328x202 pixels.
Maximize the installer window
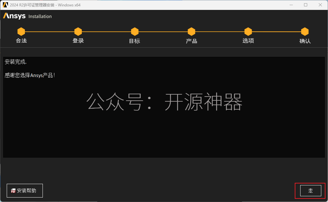(x=306, y=5)
